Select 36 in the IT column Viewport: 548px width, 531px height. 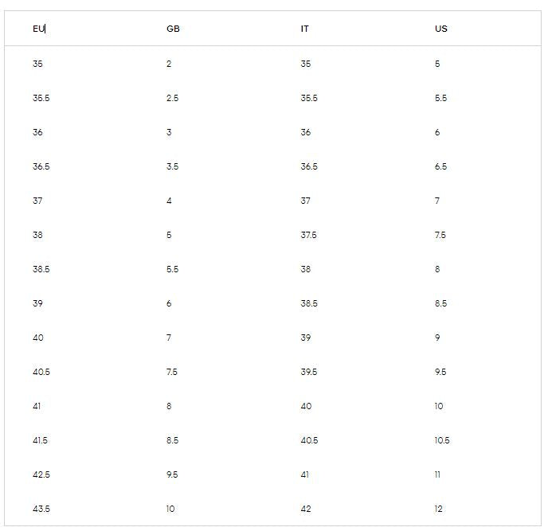(x=306, y=132)
